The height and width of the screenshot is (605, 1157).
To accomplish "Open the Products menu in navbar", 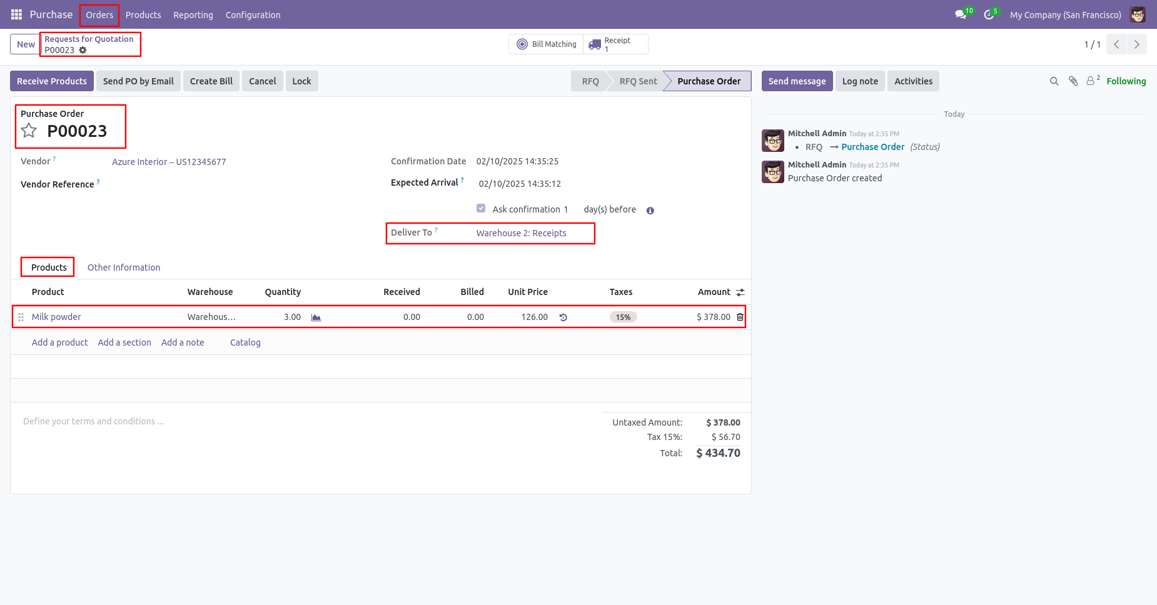I will (x=143, y=15).
